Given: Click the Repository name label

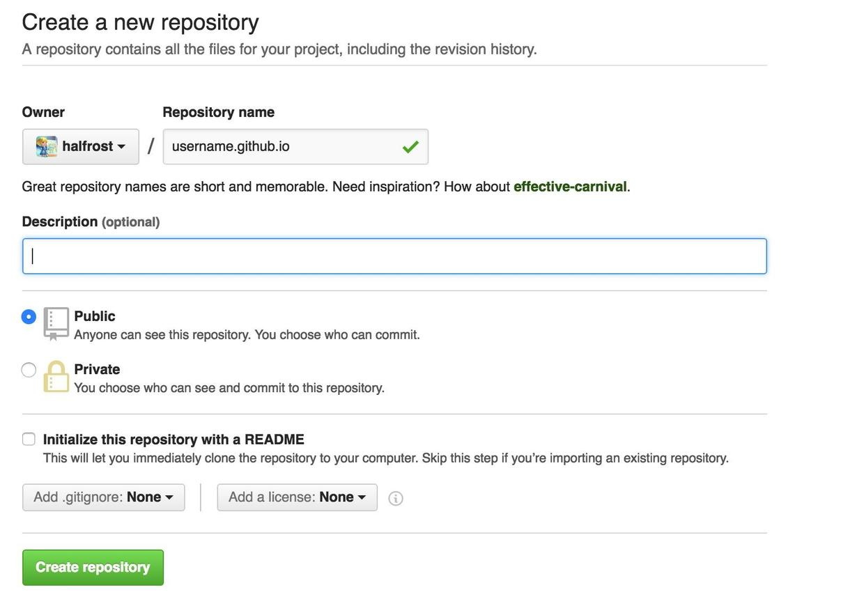Looking at the screenshot, I should pyautogui.click(x=219, y=112).
